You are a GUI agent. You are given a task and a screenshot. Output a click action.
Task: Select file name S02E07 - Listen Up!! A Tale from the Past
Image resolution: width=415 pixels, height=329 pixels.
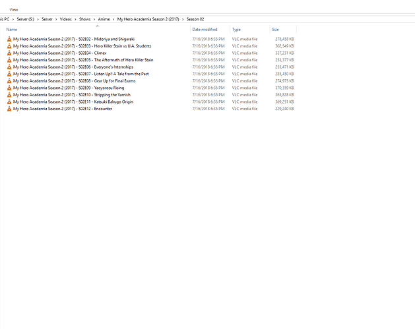pyautogui.click(x=81, y=74)
